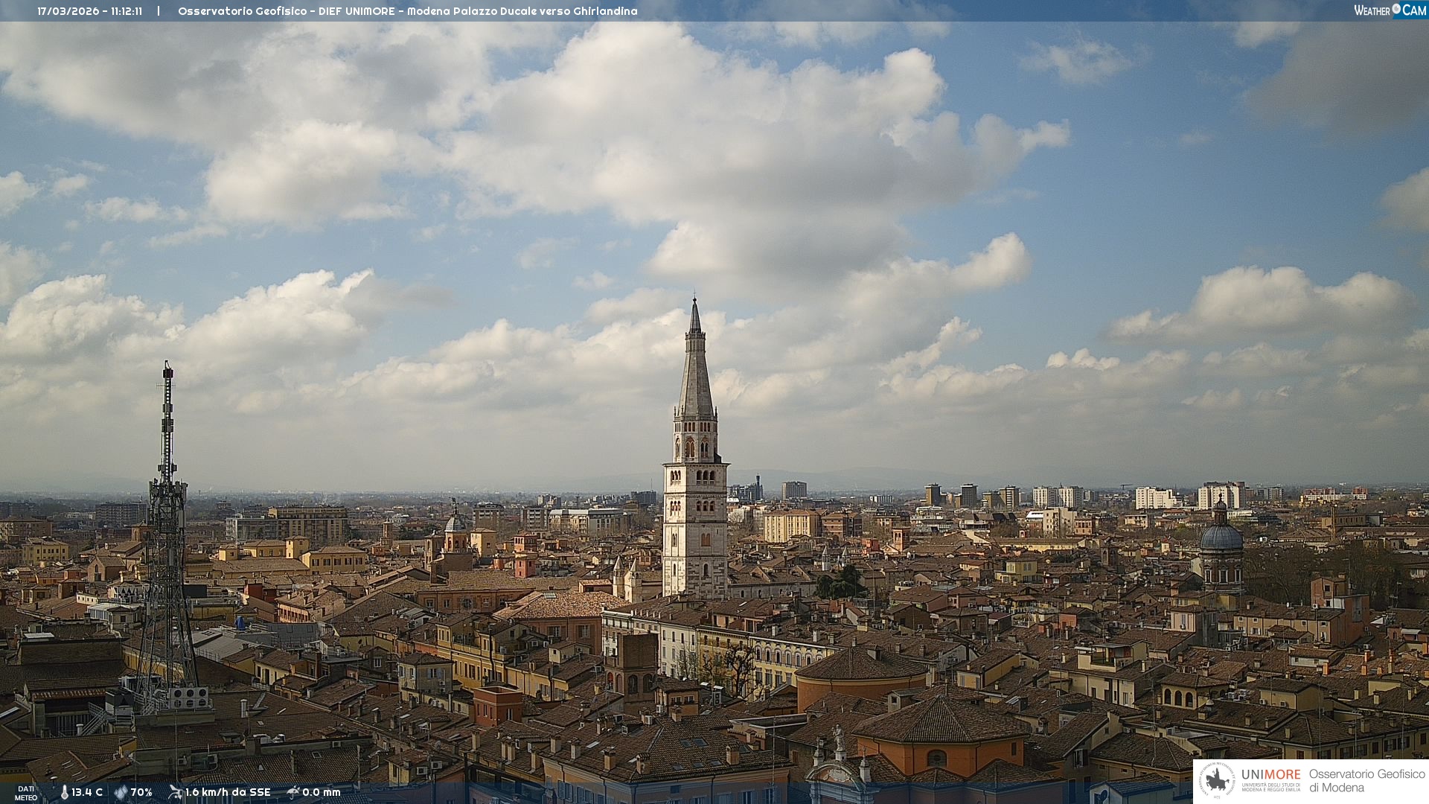Screen dimensions: 1429x804
Task: Click the webcam lens icon in WeatherCam logo
Action: [x=1396, y=9]
